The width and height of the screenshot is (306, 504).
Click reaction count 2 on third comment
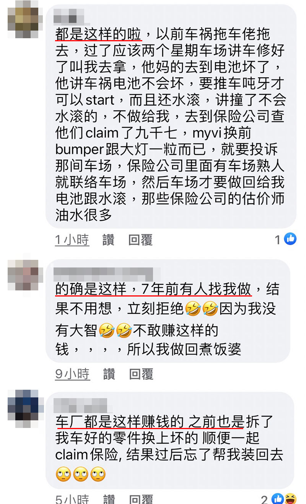click(x=264, y=499)
